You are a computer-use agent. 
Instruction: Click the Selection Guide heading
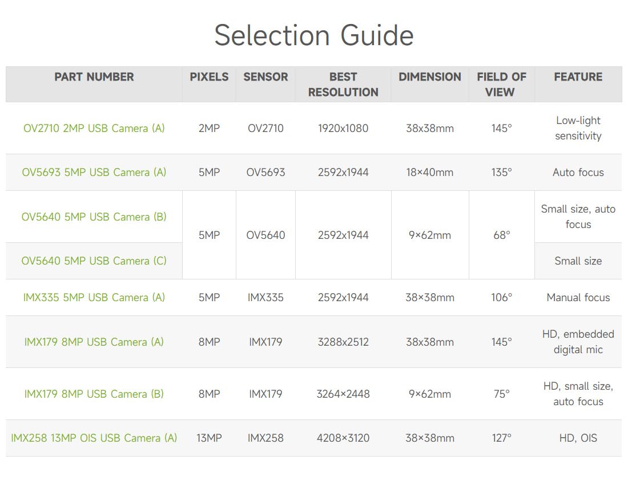[314, 35]
